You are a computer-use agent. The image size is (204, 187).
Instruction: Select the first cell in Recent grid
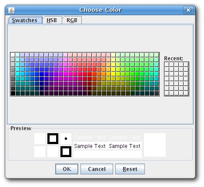(x=167, y=64)
